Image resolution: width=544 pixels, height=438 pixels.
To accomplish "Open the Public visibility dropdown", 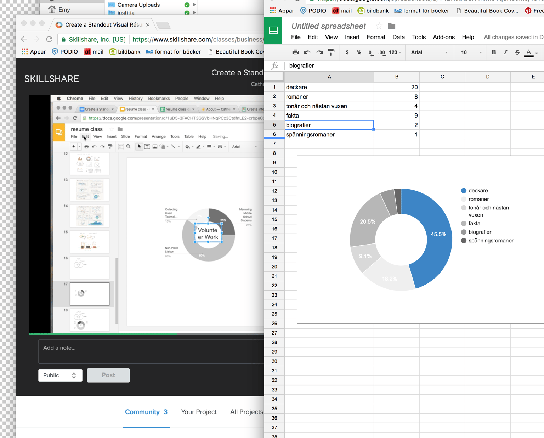I will [x=60, y=375].
